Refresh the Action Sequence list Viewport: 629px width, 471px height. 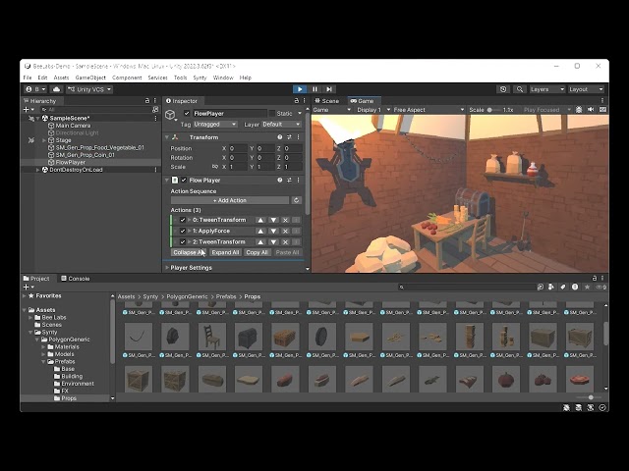(x=297, y=200)
